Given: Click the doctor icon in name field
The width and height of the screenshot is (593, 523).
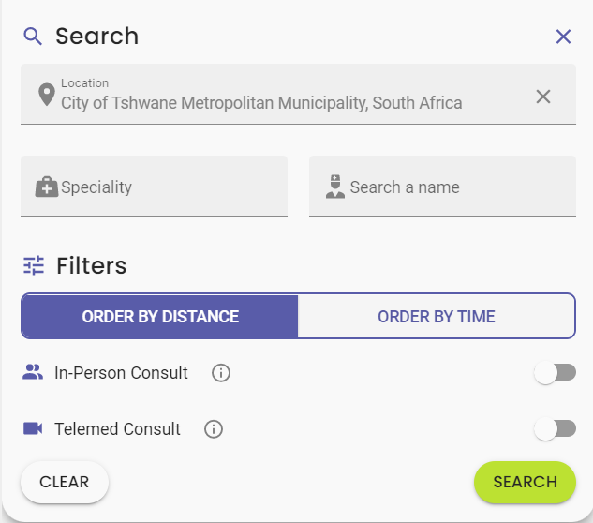Looking at the screenshot, I should (x=335, y=187).
